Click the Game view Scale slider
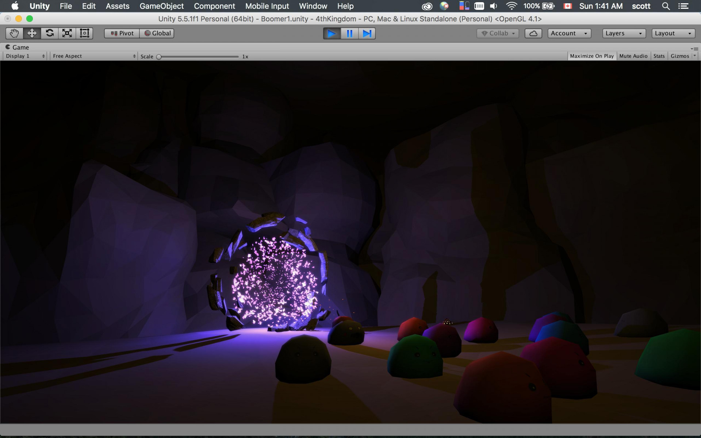The image size is (701, 438). coord(198,57)
